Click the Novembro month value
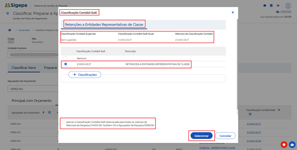The image size is (297, 150). coord(38,42)
